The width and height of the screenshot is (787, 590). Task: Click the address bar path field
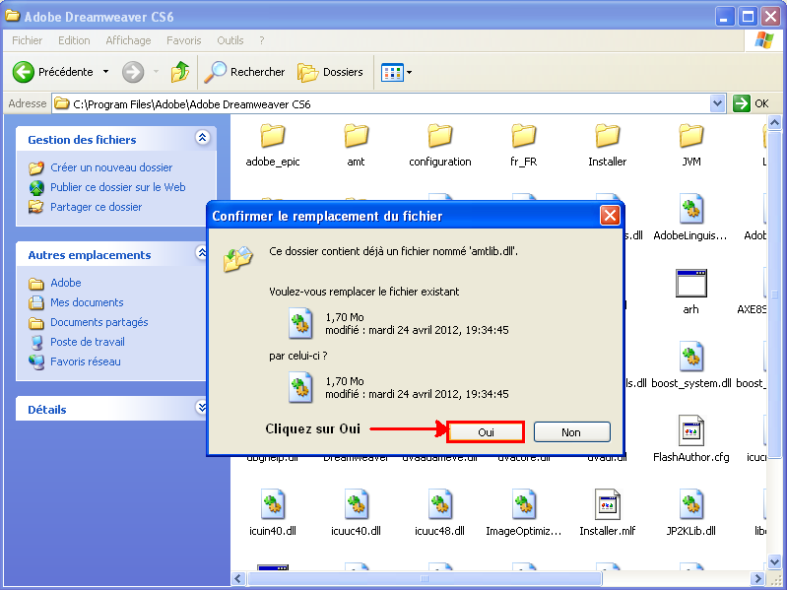381,103
